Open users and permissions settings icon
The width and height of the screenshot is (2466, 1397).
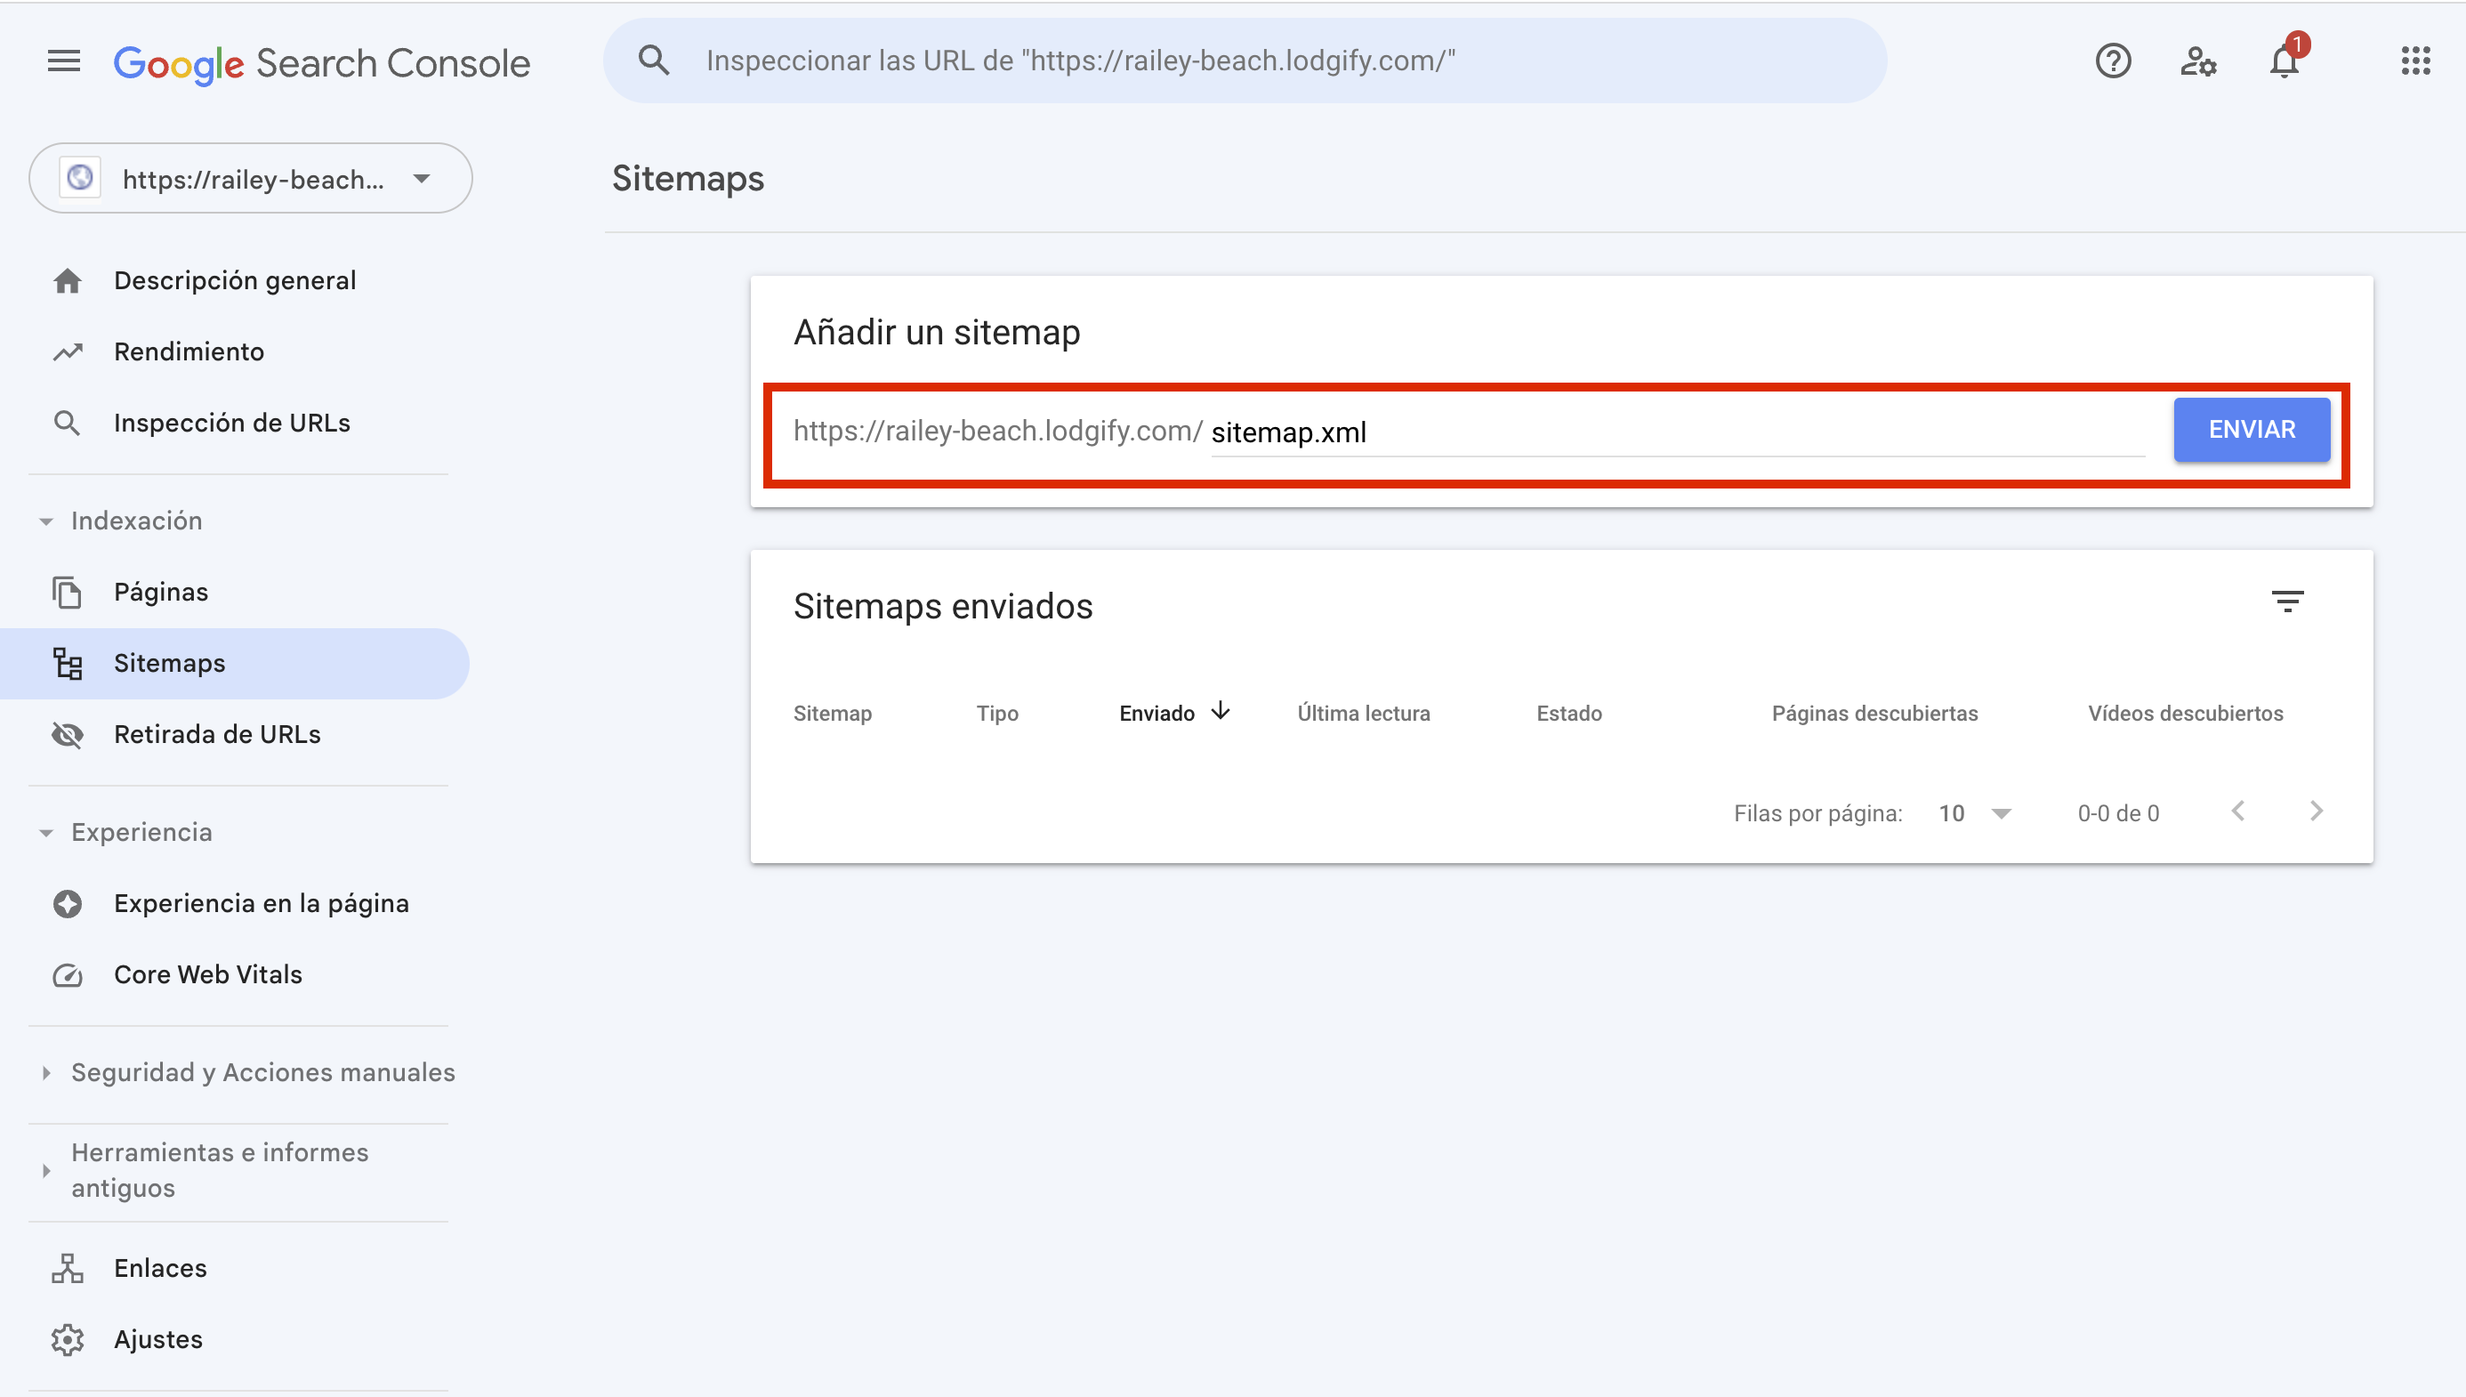tap(2197, 61)
